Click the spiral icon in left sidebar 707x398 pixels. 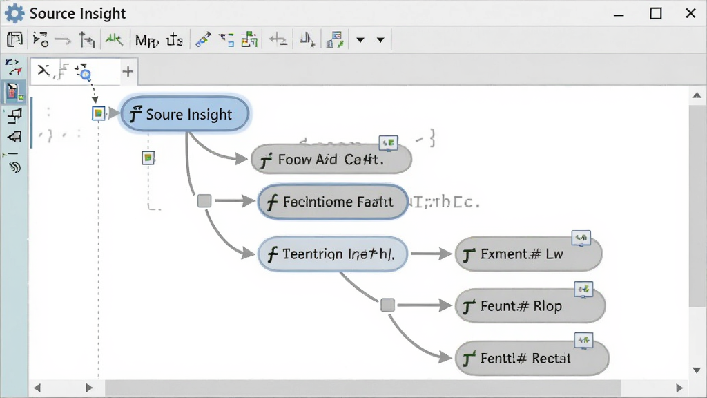click(15, 168)
